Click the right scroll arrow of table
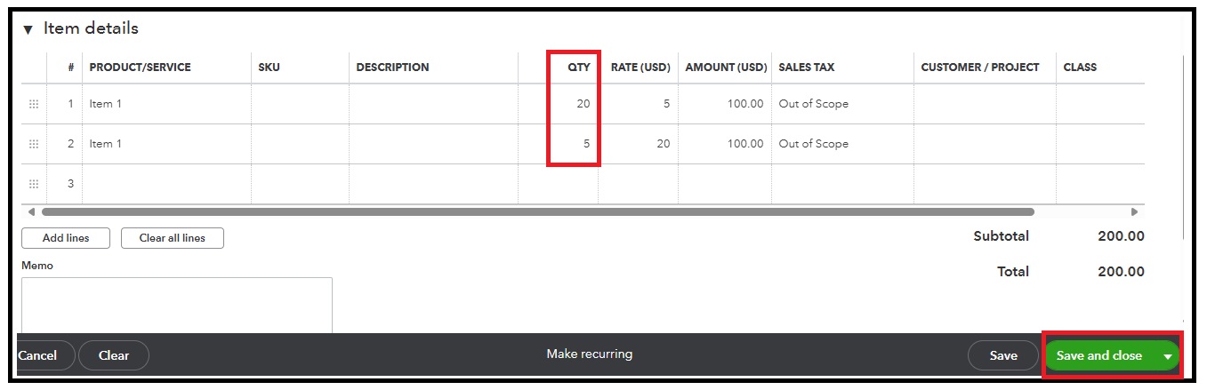The width and height of the screenshot is (1207, 390). [1134, 212]
